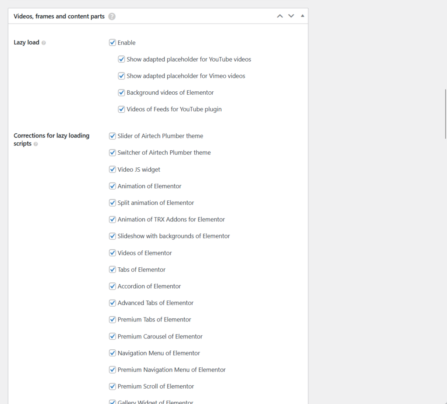Move the panel down with the down chevron
Image resolution: width=447 pixels, height=404 pixels.
[291, 16]
